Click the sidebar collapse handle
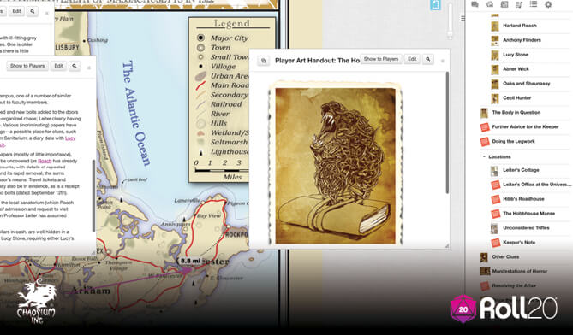This screenshot has width=573, height=335. point(463,18)
